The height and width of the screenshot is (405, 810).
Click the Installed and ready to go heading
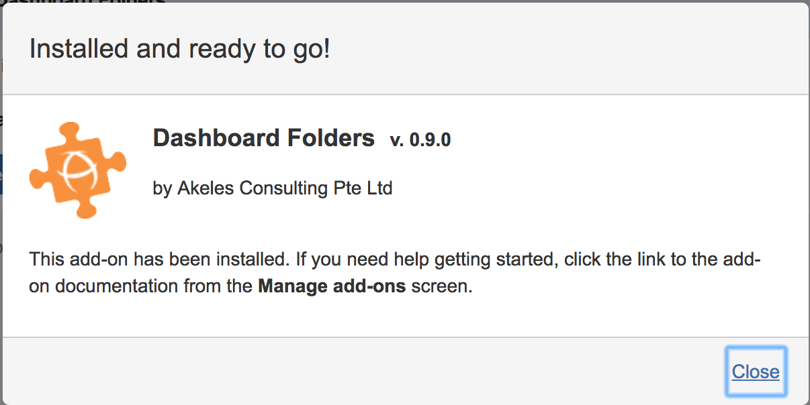point(179,49)
